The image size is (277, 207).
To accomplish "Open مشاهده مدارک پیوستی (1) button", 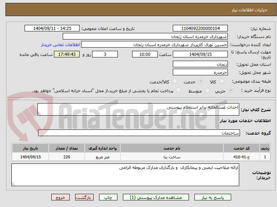I will tap(156, 197).
